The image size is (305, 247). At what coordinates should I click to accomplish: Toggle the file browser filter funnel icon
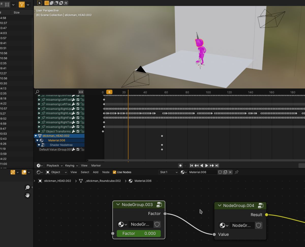(x=22, y=5)
